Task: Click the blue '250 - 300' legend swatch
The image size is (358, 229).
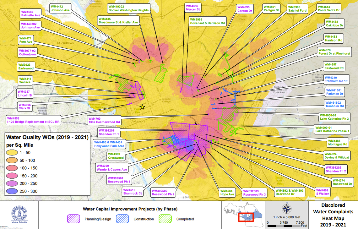Action: [x=11, y=191]
